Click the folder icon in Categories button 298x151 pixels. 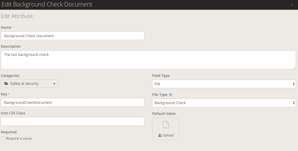point(6,84)
